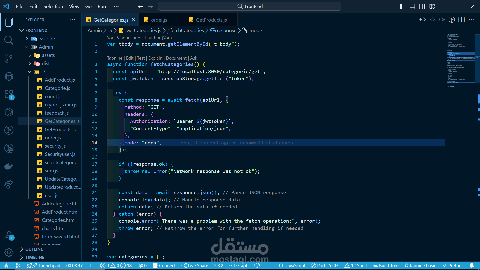Click the Frontend command center search box
Viewport: 480px width, 270px height.
[249, 6]
